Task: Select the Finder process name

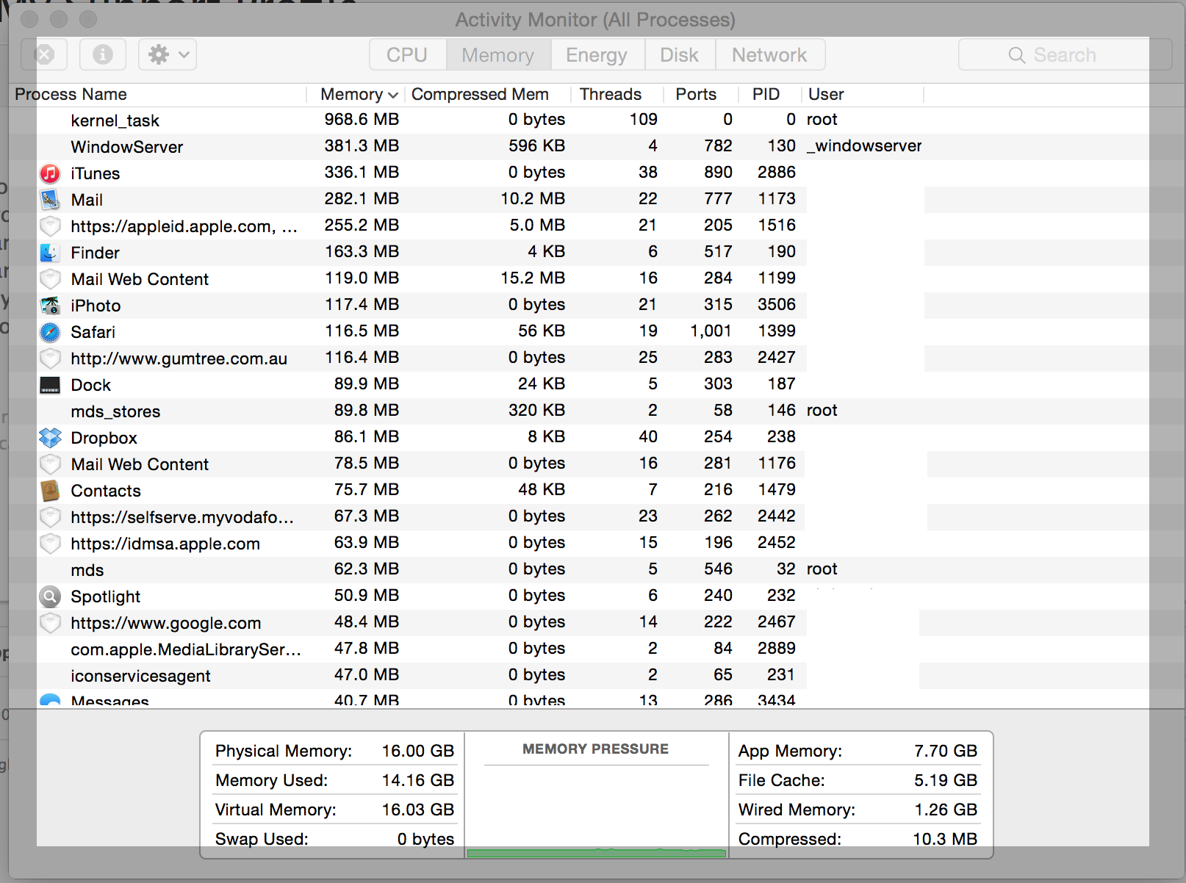Action: pos(96,253)
